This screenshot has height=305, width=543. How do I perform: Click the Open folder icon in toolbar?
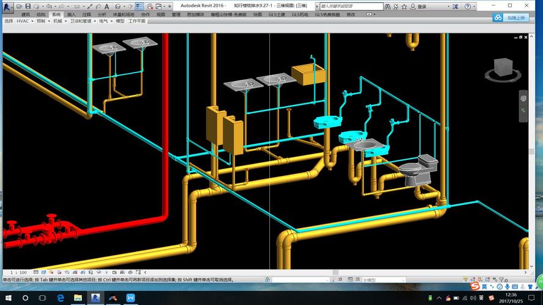(x=20, y=6)
